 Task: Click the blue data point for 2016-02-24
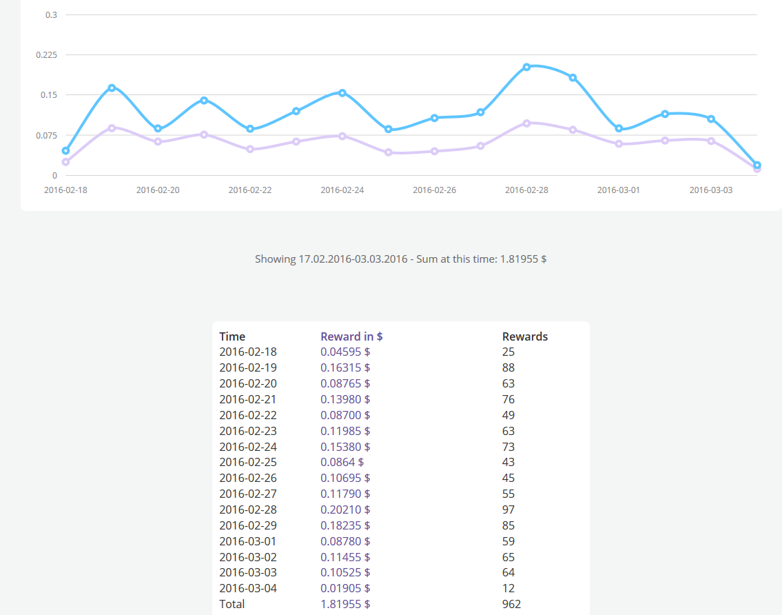342,92
